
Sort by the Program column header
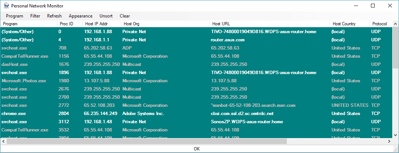tap(28, 24)
